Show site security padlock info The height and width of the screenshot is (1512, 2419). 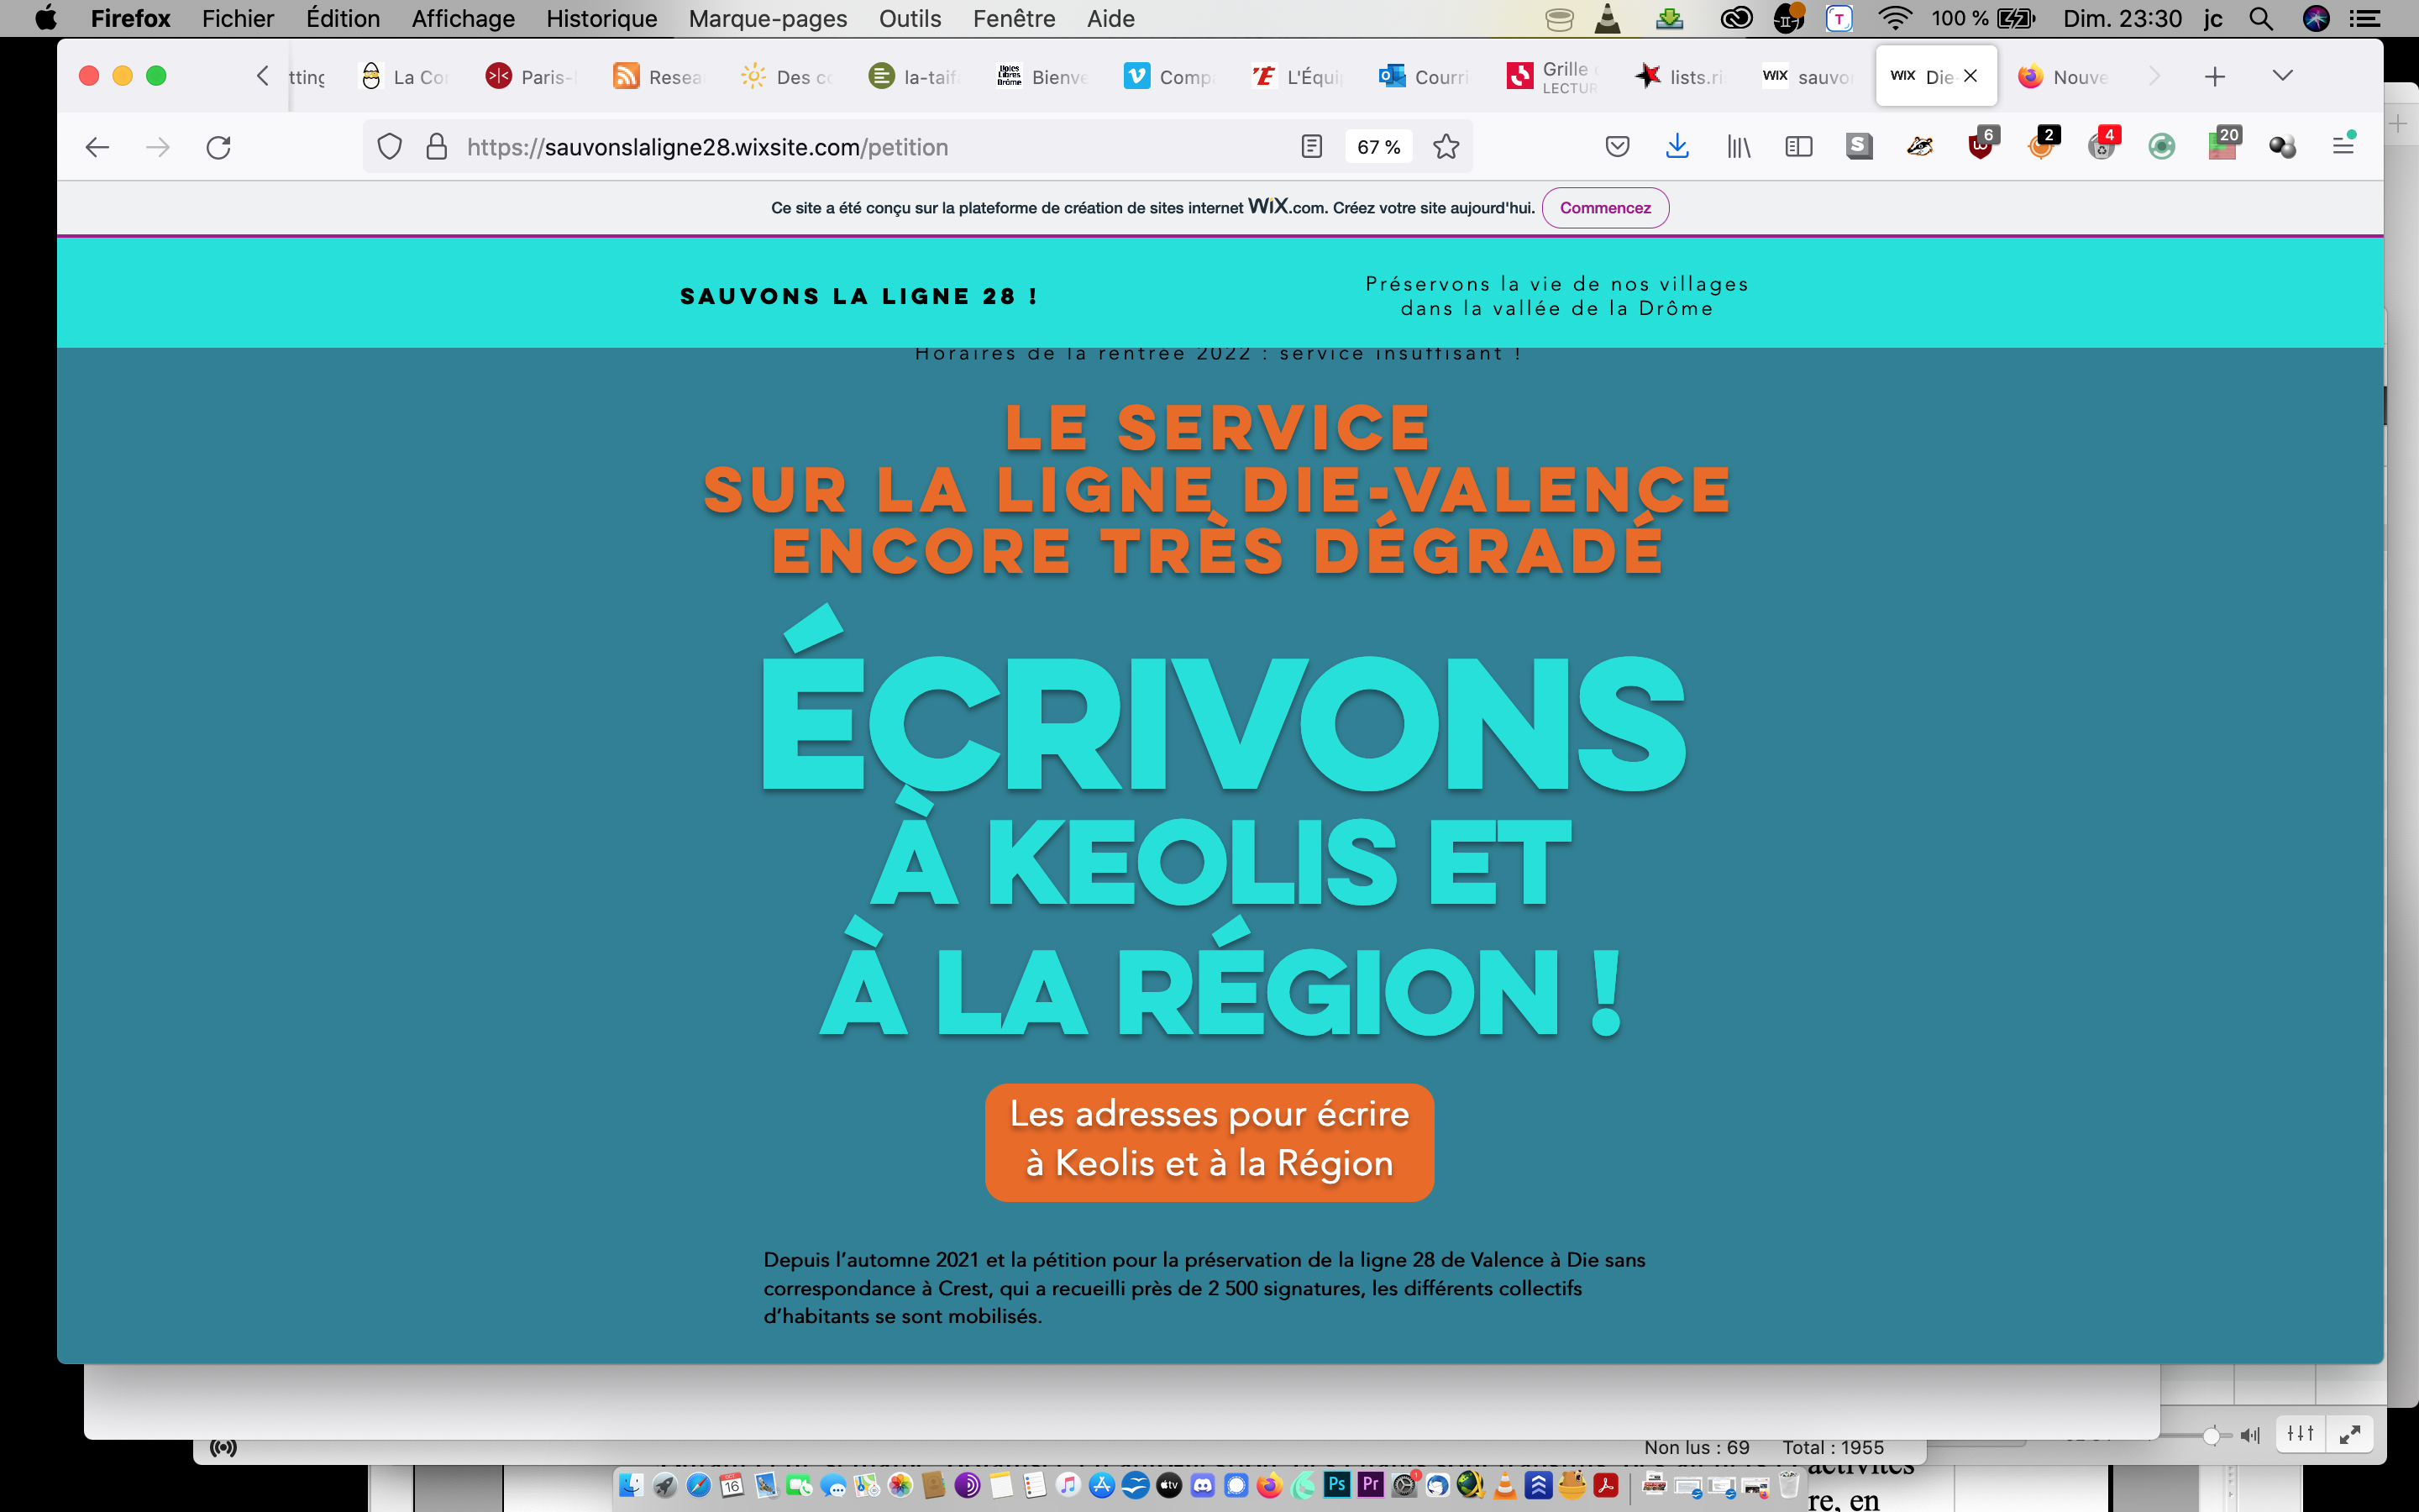click(437, 147)
